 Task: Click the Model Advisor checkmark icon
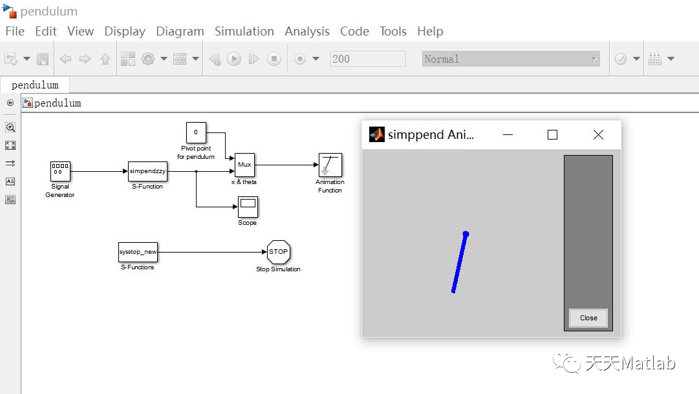(x=621, y=59)
